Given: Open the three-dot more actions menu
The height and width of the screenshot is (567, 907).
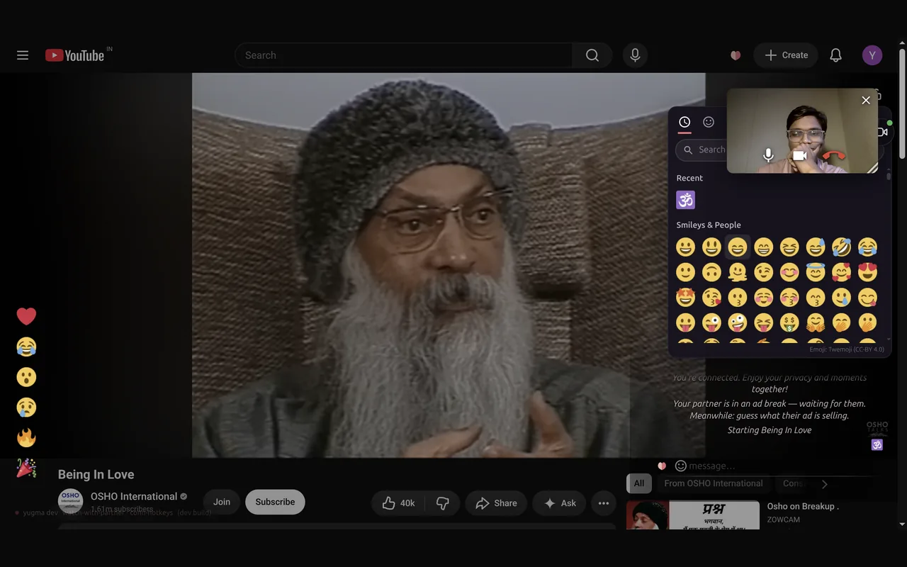Looking at the screenshot, I should point(603,503).
